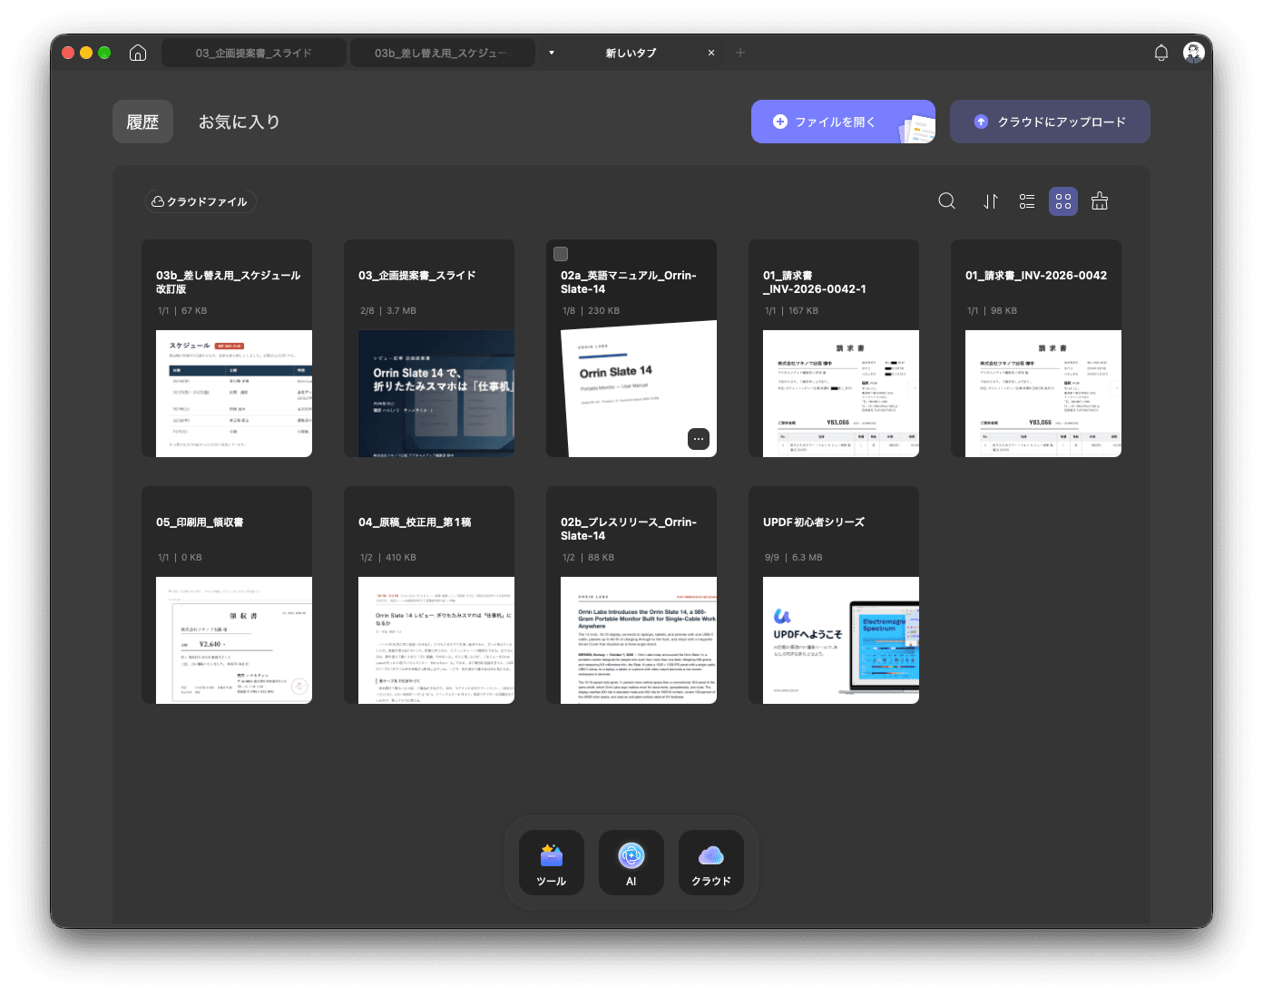Filter by クラウドファイル chip
1263x995 pixels.
(200, 201)
